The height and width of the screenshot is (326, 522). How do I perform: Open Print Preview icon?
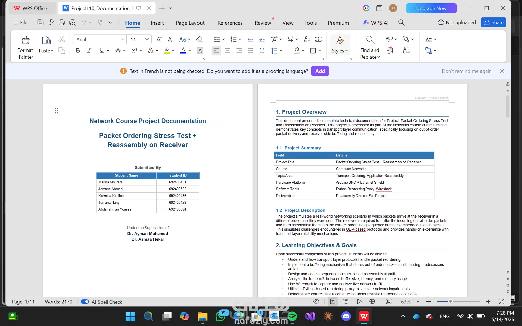coord(72,23)
